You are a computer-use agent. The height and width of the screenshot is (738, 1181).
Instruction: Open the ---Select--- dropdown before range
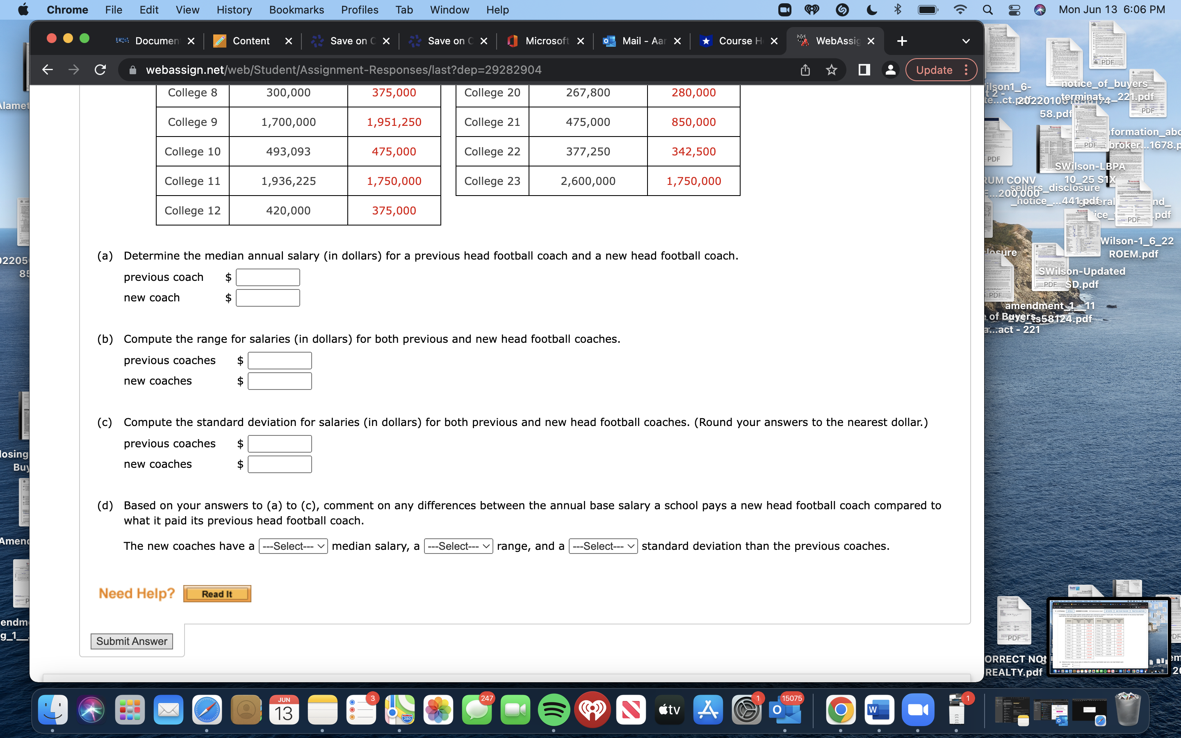tap(458, 546)
